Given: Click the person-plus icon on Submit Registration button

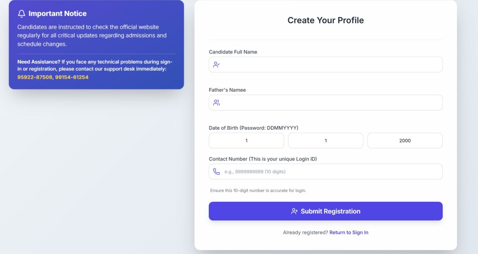Looking at the screenshot, I should click(294, 211).
